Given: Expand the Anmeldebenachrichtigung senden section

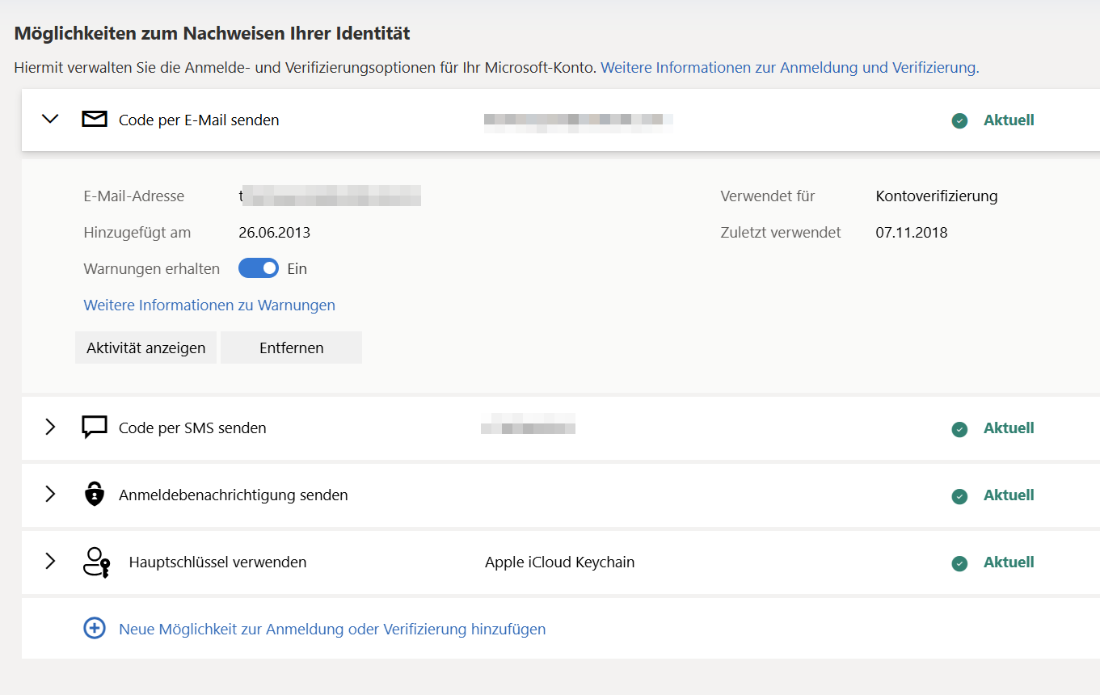Looking at the screenshot, I should [x=50, y=495].
